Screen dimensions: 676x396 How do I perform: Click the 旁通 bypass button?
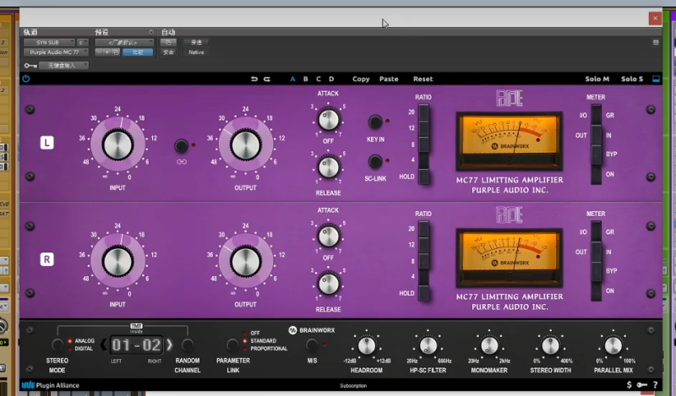point(196,42)
